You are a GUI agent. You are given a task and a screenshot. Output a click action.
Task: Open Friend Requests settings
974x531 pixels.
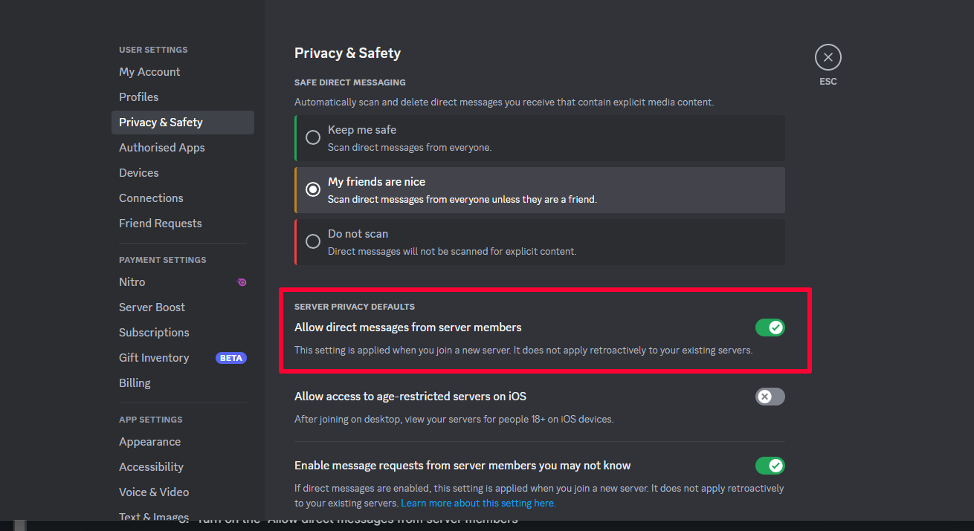[160, 224]
